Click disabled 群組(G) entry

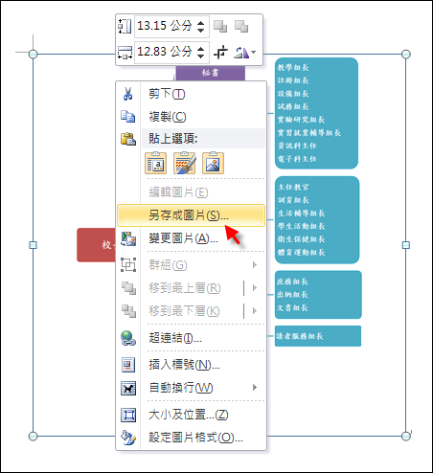(x=191, y=264)
